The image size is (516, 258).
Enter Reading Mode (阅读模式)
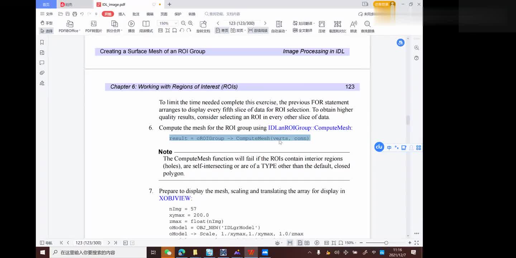coord(146,27)
